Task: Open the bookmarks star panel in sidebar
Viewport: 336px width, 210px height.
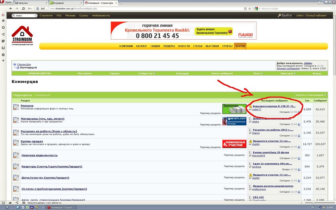Action: click(x=3, y=20)
